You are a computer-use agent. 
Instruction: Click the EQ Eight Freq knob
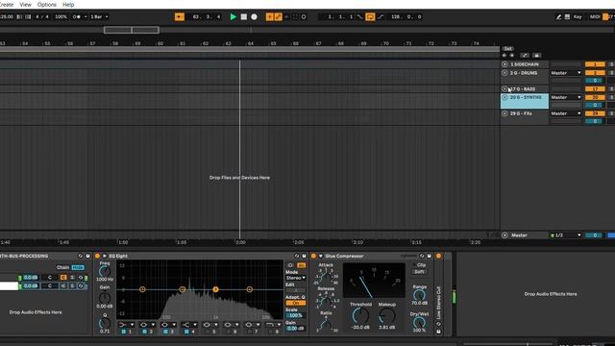point(105,271)
